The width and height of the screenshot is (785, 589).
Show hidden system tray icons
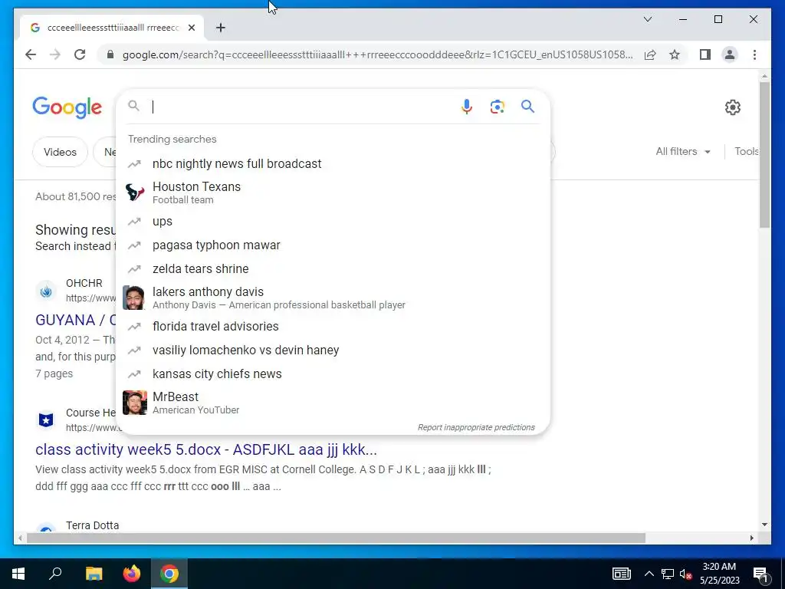click(649, 574)
